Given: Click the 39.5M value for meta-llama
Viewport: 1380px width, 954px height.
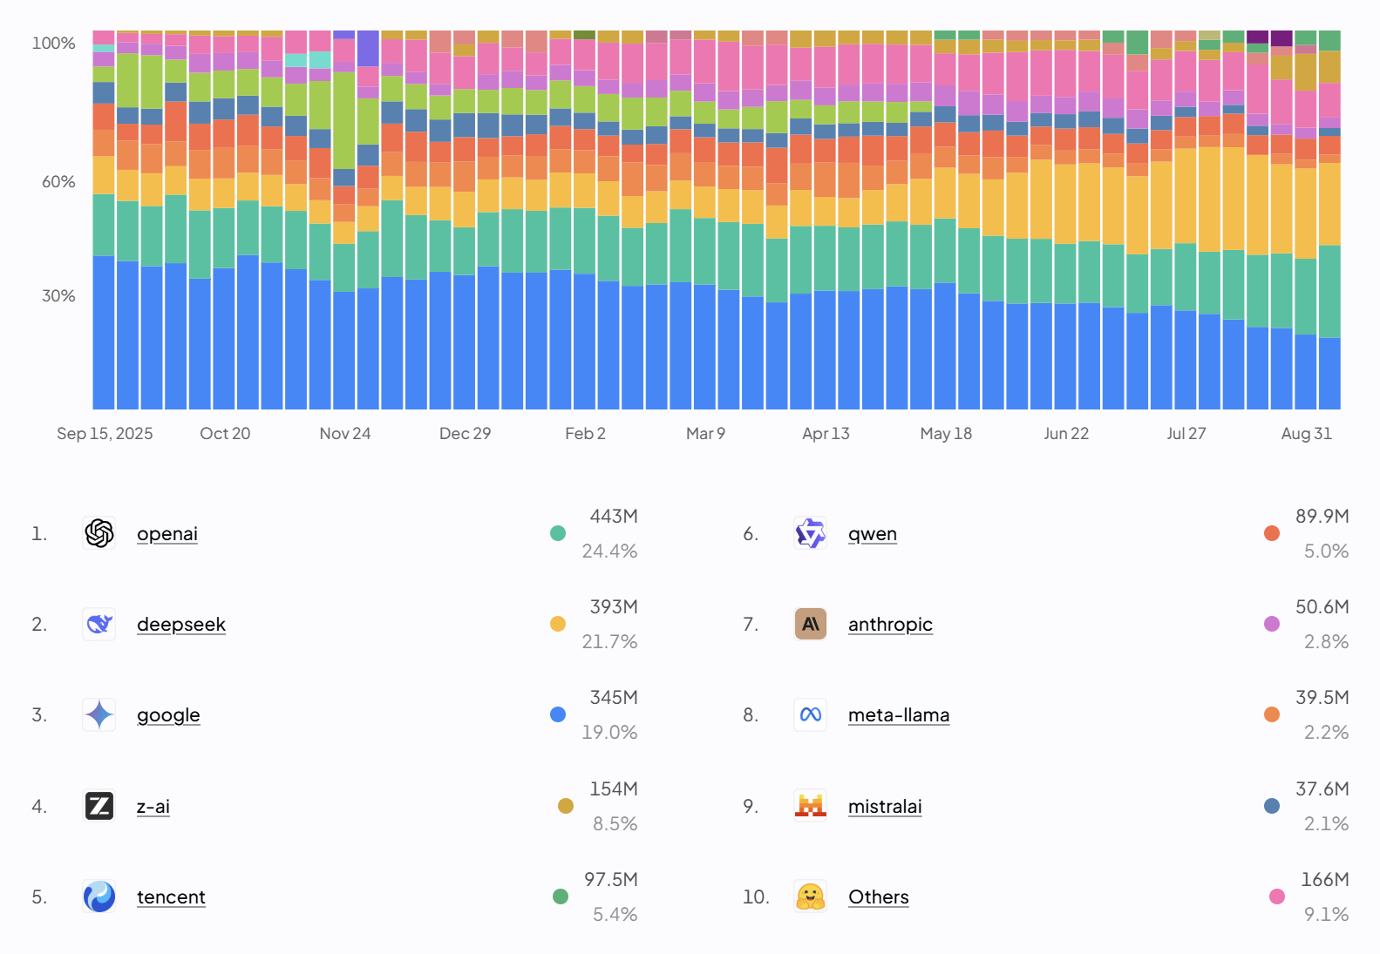Looking at the screenshot, I should (1322, 697).
